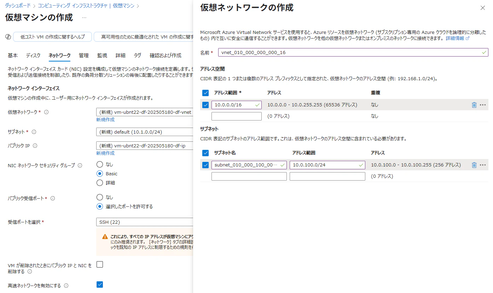Open the 仮想ネットワーク dropdown
Image resolution: width=493 pixels, height=293 pixels.
pyautogui.click(x=145, y=112)
